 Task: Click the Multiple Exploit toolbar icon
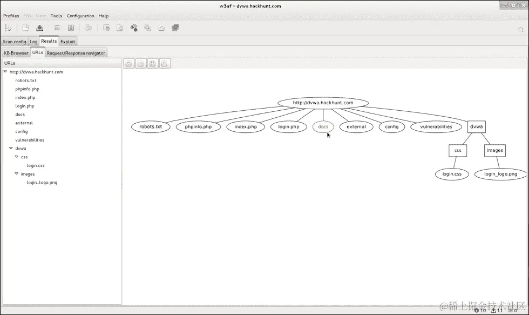89,28
